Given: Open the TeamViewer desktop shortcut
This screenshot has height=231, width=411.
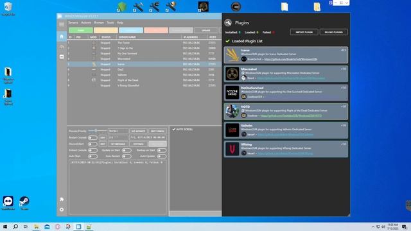Looking at the screenshot, I should 8,203.
